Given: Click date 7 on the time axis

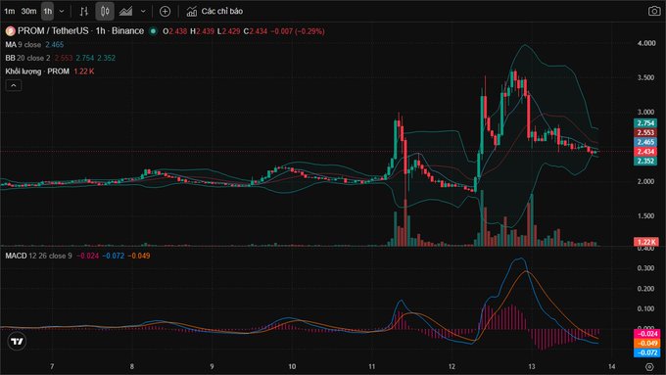Looking at the screenshot, I should point(52,366).
